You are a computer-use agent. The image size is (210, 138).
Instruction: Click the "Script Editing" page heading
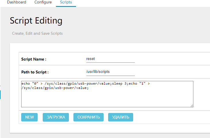(36, 21)
